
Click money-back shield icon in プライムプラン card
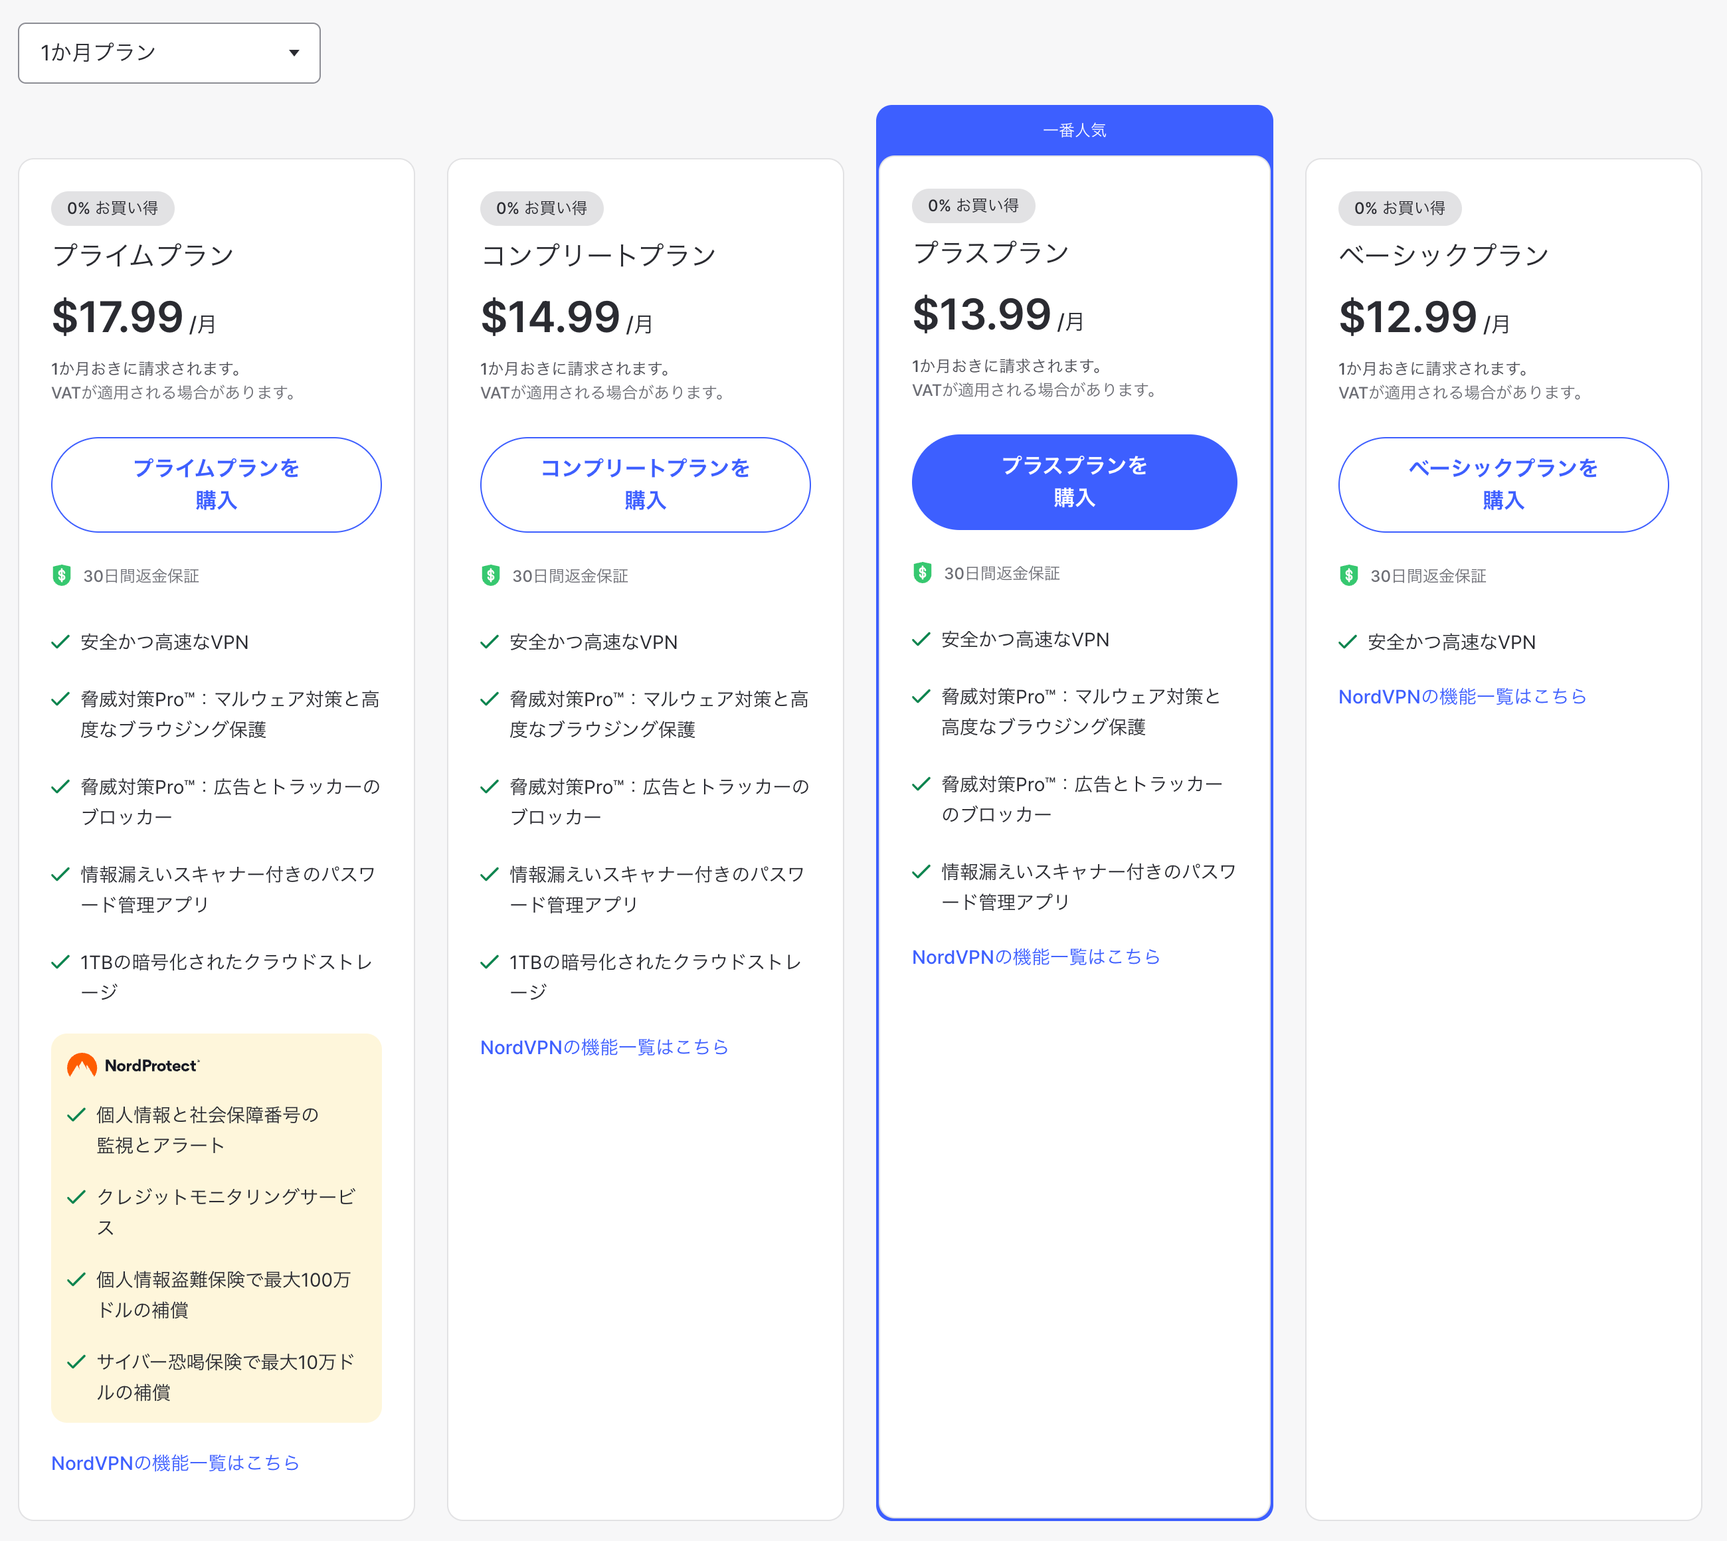pos(62,576)
